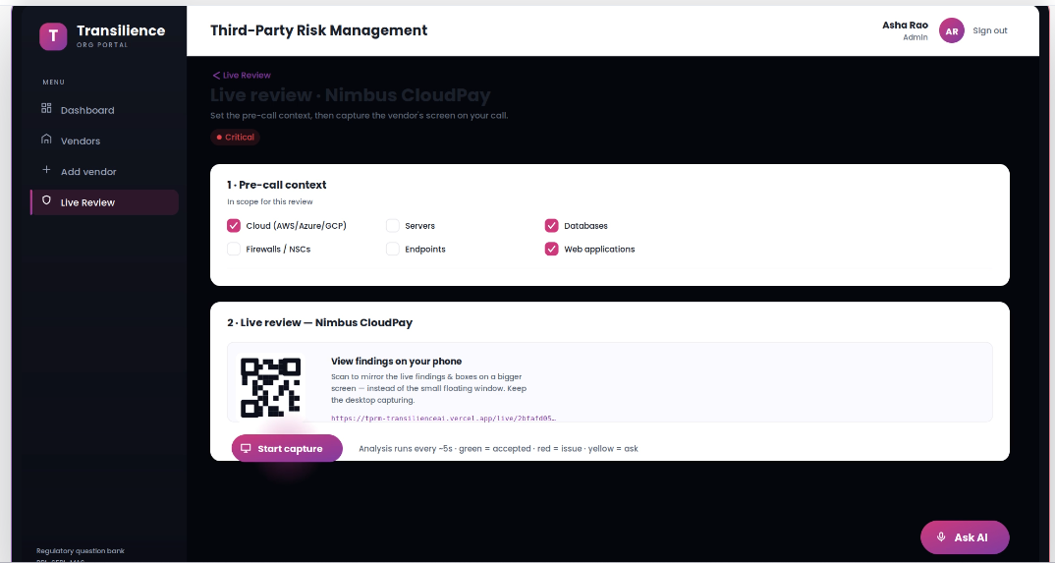The image size is (1055, 563).
Task: Select the Live Review menu item
Action: (104, 202)
